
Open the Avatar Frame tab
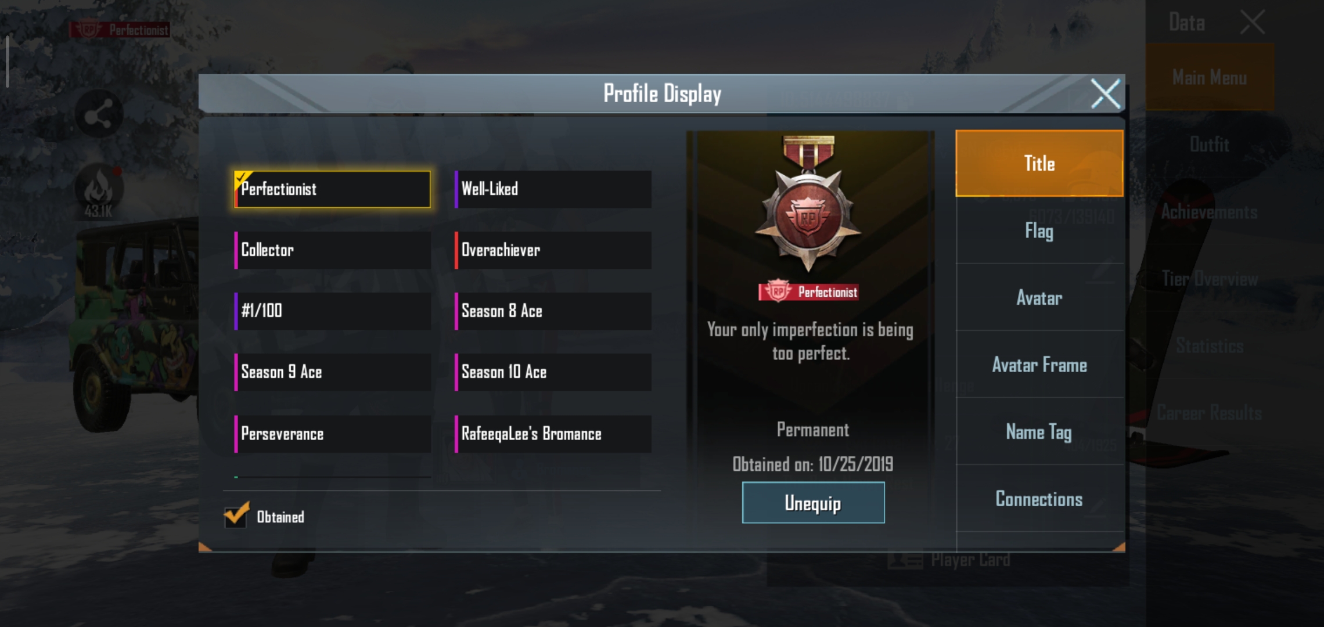point(1039,365)
